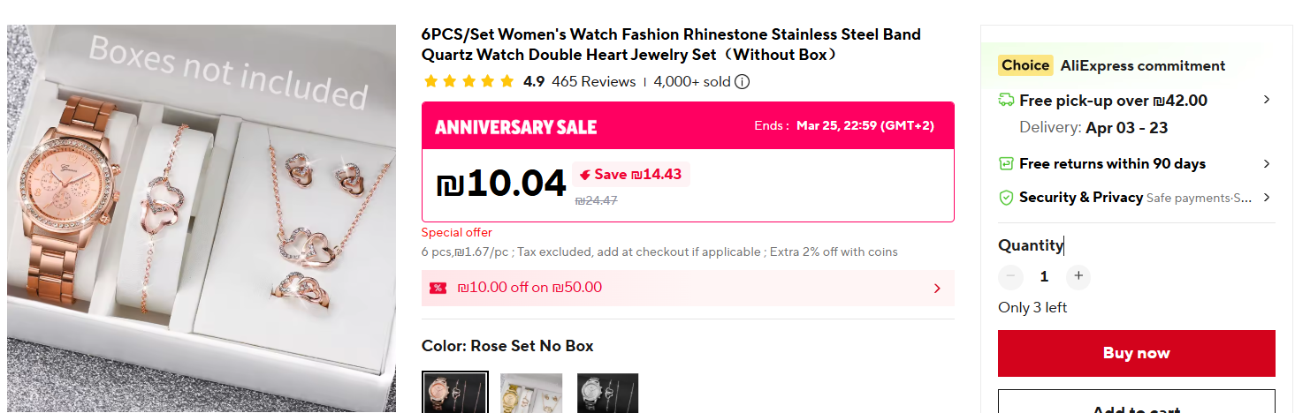This screenshot has height=413, width=1295.
Task: Click the Security & Privacy shield icon
Action: point(1006,198)
